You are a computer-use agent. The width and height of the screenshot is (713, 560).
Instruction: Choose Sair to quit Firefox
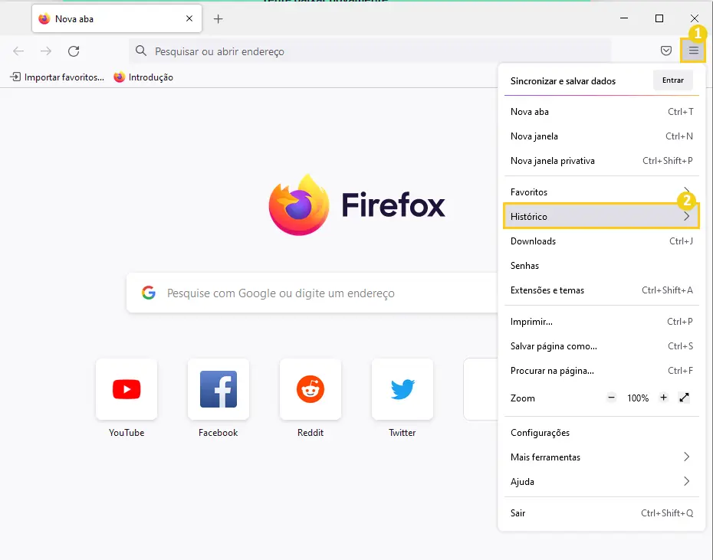click(x=602, y=513)
